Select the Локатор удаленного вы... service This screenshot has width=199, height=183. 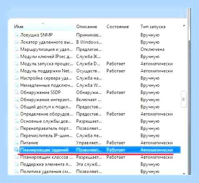pyautogui.click(x=47, y=42)
